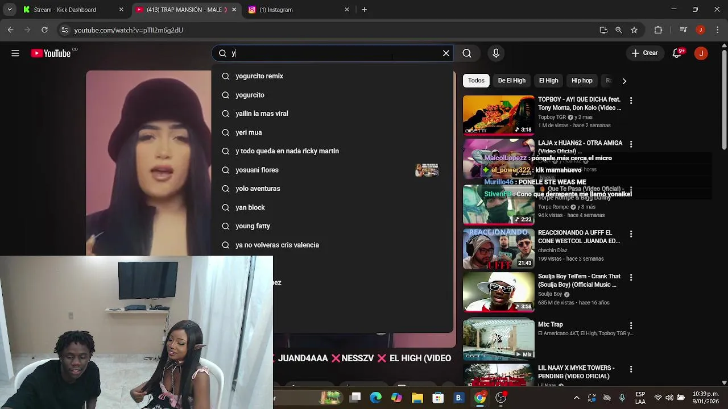Open LIL NAAY X MYKE TOWERS - PENDING title

[576, 372]
